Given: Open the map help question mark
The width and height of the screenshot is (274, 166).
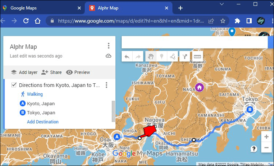Looking at the screenshot, I should pos(254,149).
